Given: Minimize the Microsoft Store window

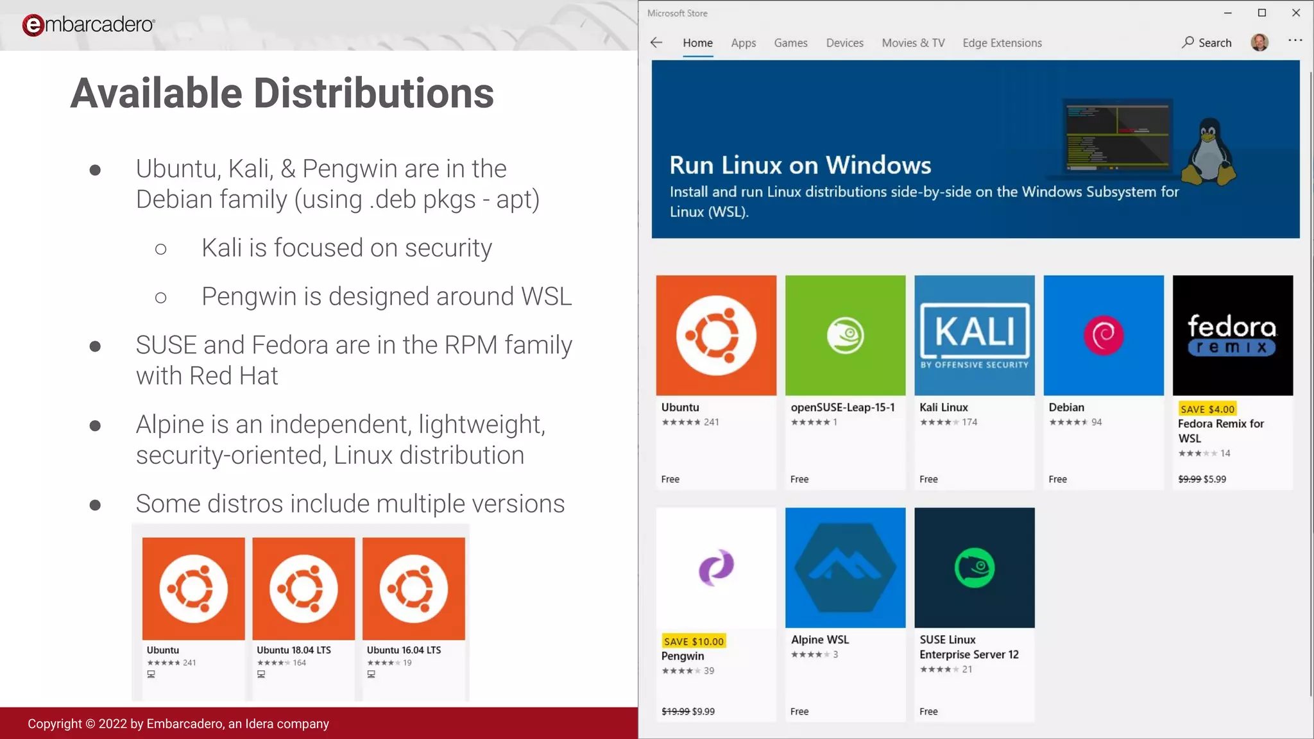Looking at the screenshot, I should coord(1227,13).
